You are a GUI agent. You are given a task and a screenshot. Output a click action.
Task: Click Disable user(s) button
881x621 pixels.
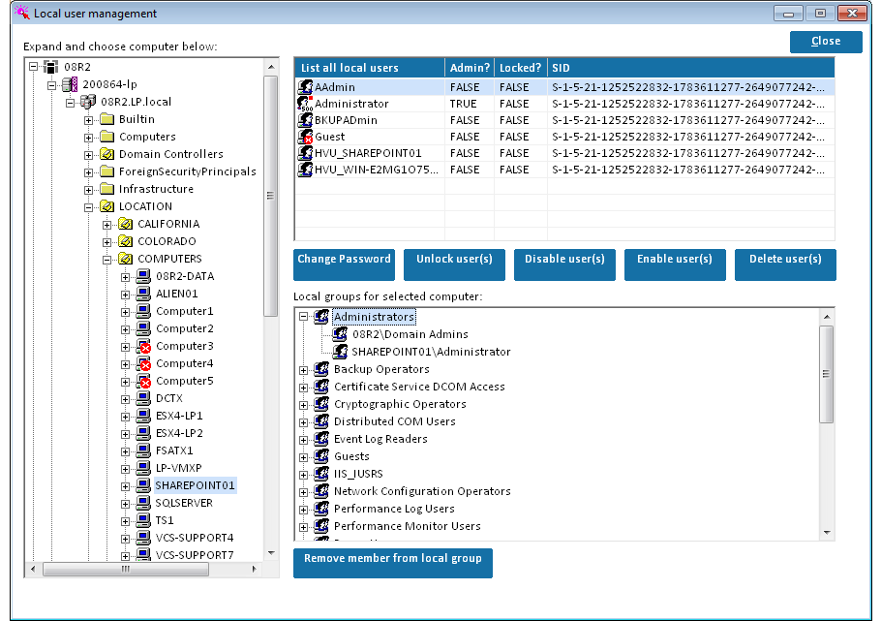(564, 260)
